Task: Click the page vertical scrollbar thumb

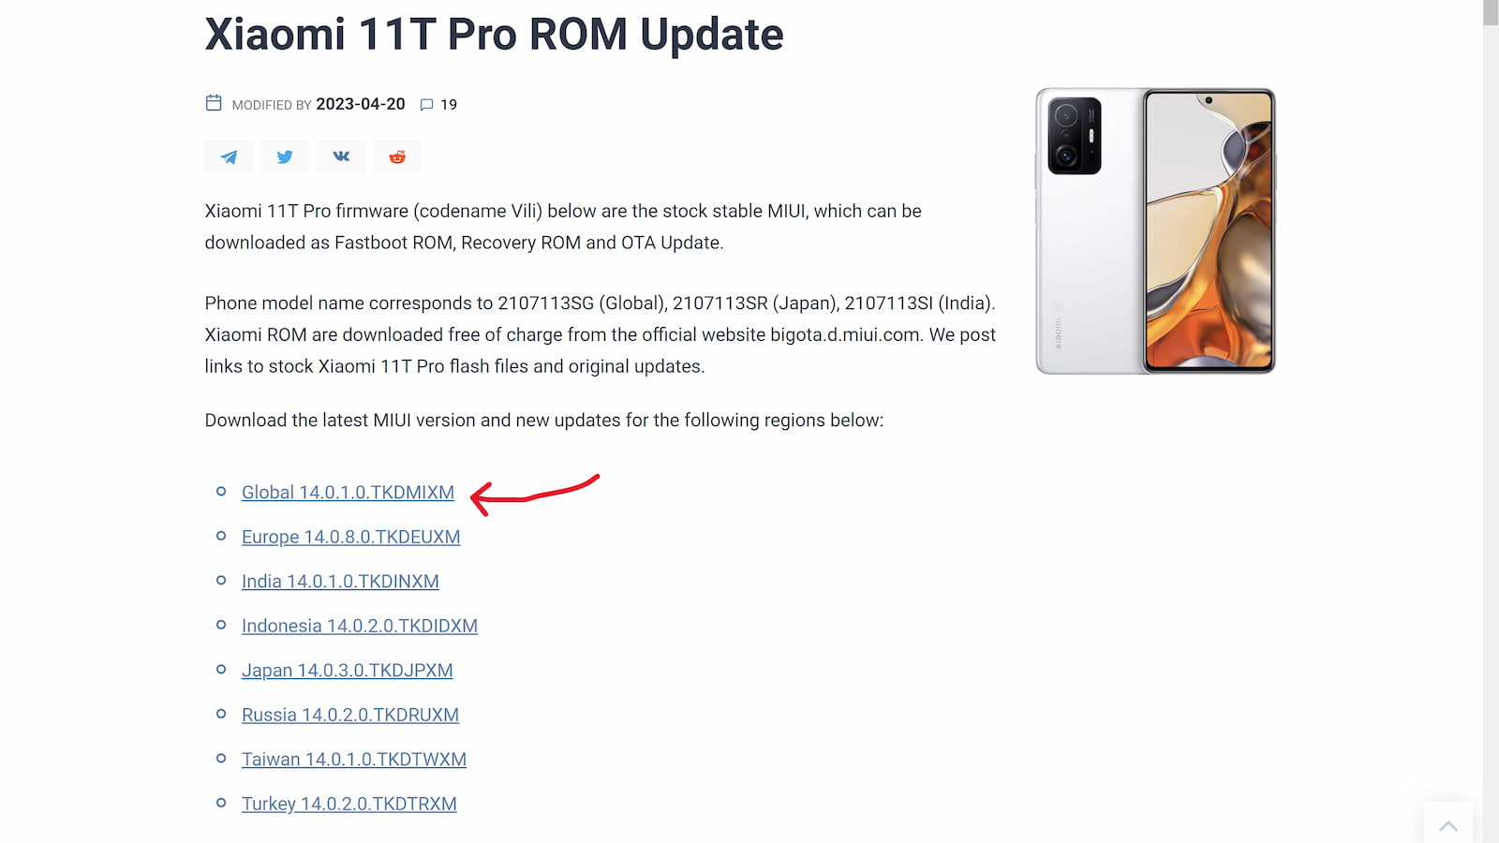Action: tap(1491, 12)
